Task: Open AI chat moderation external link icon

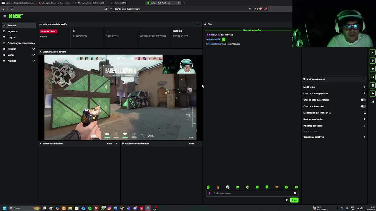Action: (x=365, y=113)
